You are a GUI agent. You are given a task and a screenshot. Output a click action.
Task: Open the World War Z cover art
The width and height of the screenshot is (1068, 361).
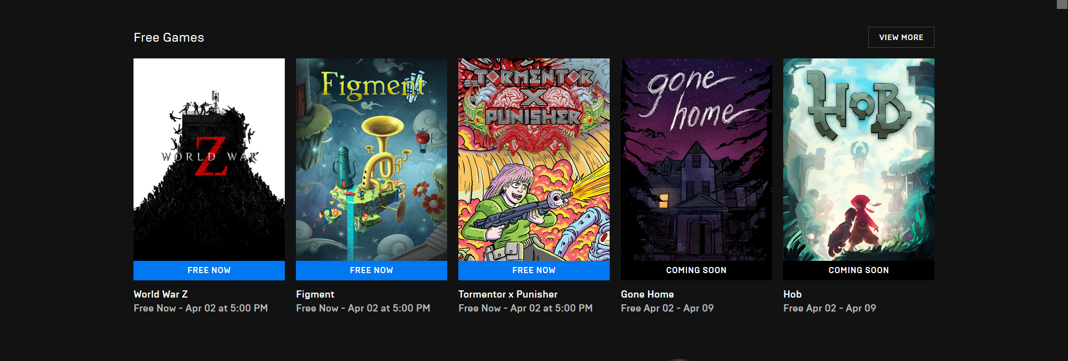(x=209, y=160)
